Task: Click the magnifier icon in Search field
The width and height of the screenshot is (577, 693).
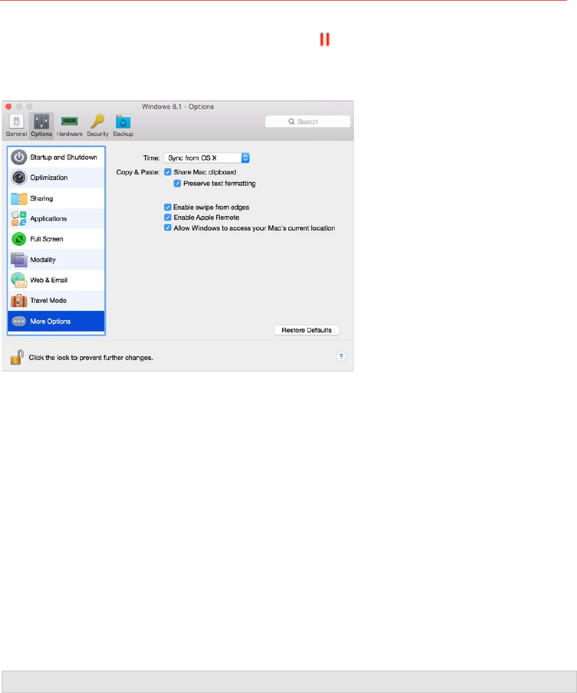Action: (x=291, y=122)
